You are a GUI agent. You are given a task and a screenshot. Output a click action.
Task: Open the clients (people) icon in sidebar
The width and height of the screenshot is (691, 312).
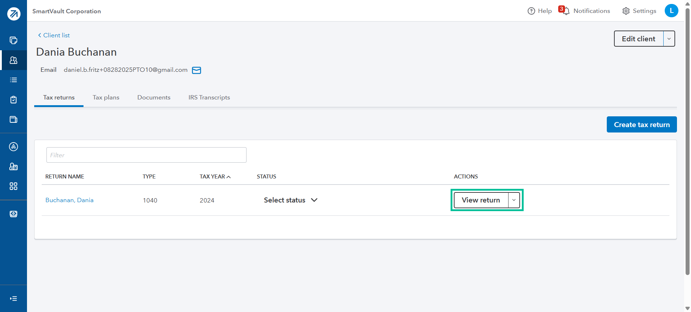click(14, 60)
